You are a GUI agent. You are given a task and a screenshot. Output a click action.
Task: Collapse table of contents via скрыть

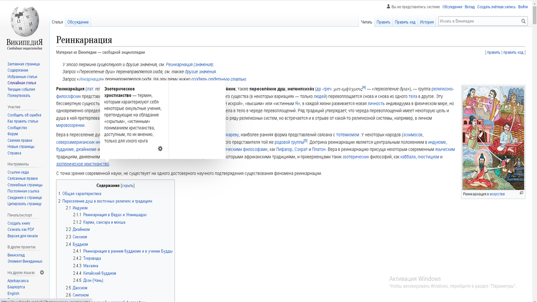128,185
